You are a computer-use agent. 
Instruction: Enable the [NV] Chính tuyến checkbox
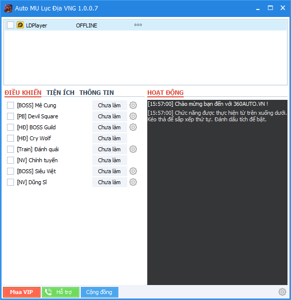tap(10, 160)
